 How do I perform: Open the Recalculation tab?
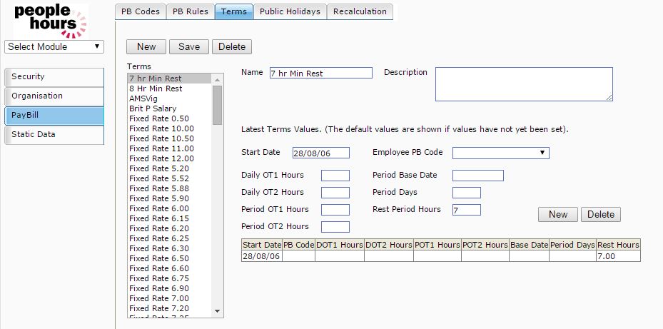pyautogui.click(x=360, y=11)
